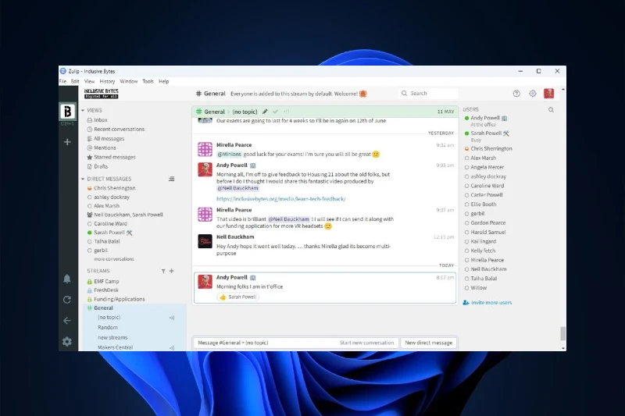
Task: Click Start new conversation button
Action: (x=366, y=343)
